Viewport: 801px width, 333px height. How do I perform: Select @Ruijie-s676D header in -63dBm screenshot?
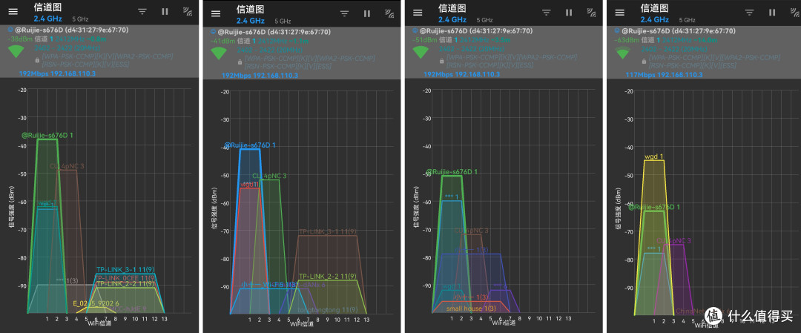[x=679, y=30]
